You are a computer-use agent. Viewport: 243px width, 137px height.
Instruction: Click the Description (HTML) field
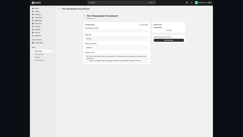pyautogui.click(x=117, y=31)
